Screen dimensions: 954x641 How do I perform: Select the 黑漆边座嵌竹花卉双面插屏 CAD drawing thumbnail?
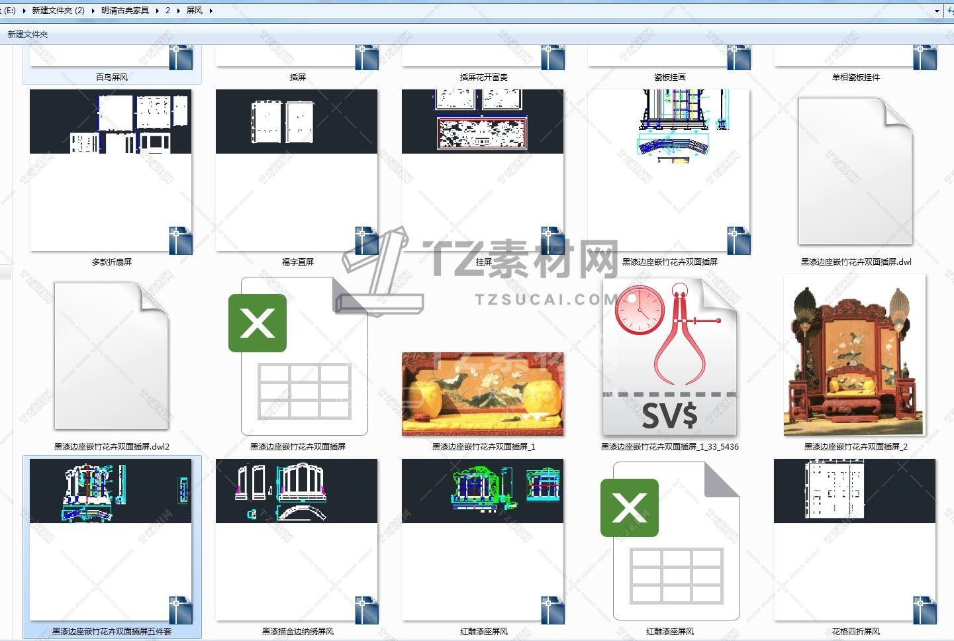click(669, 171)
